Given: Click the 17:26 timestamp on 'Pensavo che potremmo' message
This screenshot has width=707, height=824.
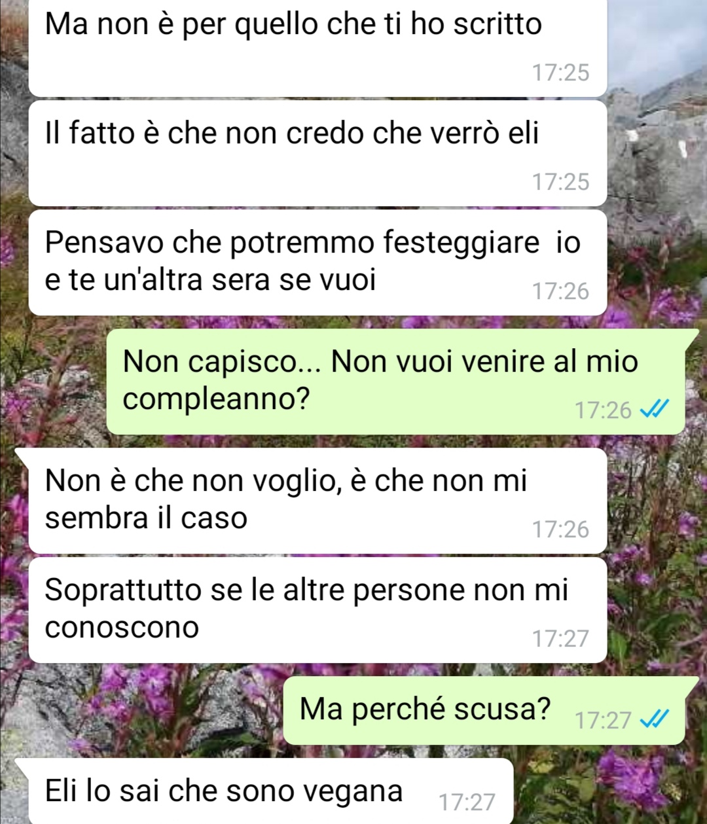Looking at the screenshot, I should click(560, 291).
